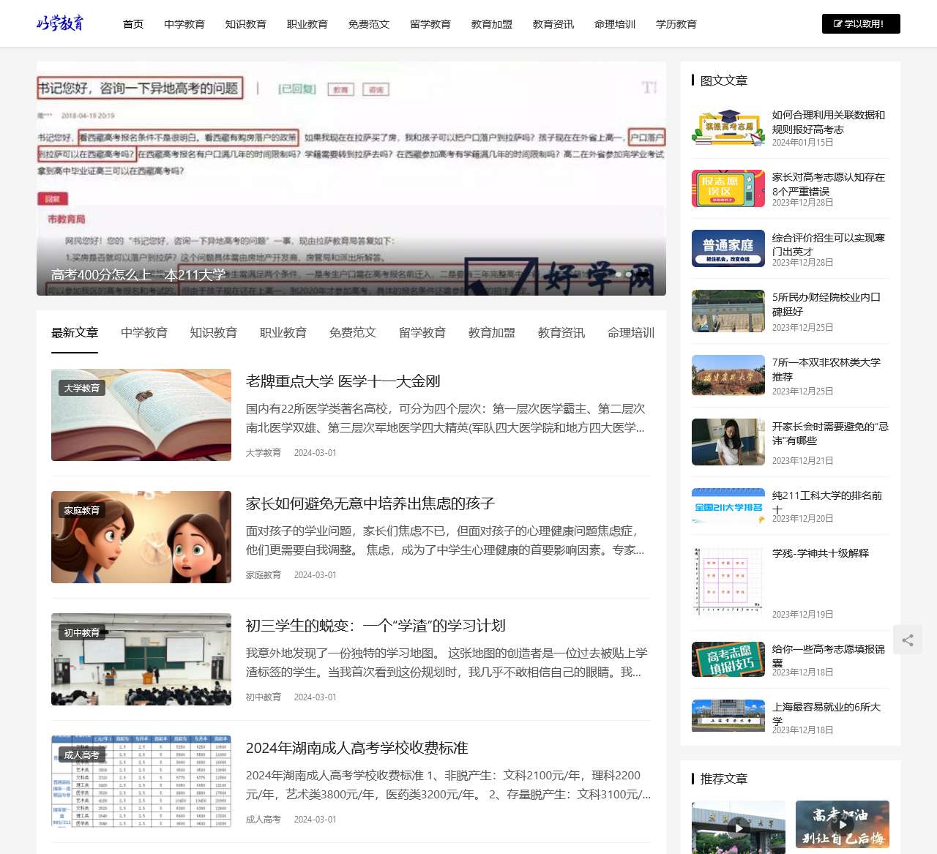Open sharing via the floating share icon

[x=908, y=640]
